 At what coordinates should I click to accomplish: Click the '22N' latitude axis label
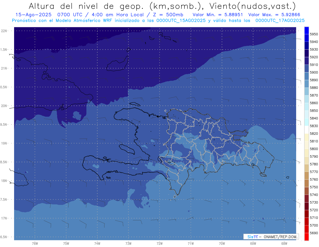tap(4, 31)
